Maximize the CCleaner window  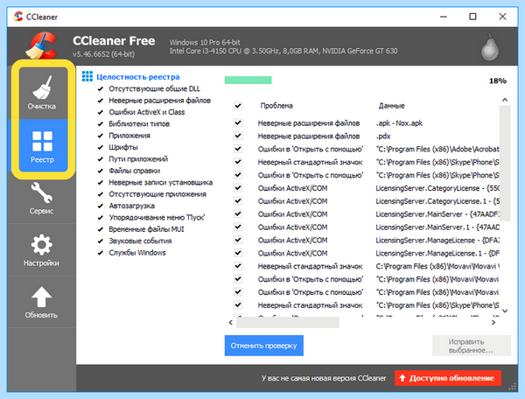click(x=472, y=17)
